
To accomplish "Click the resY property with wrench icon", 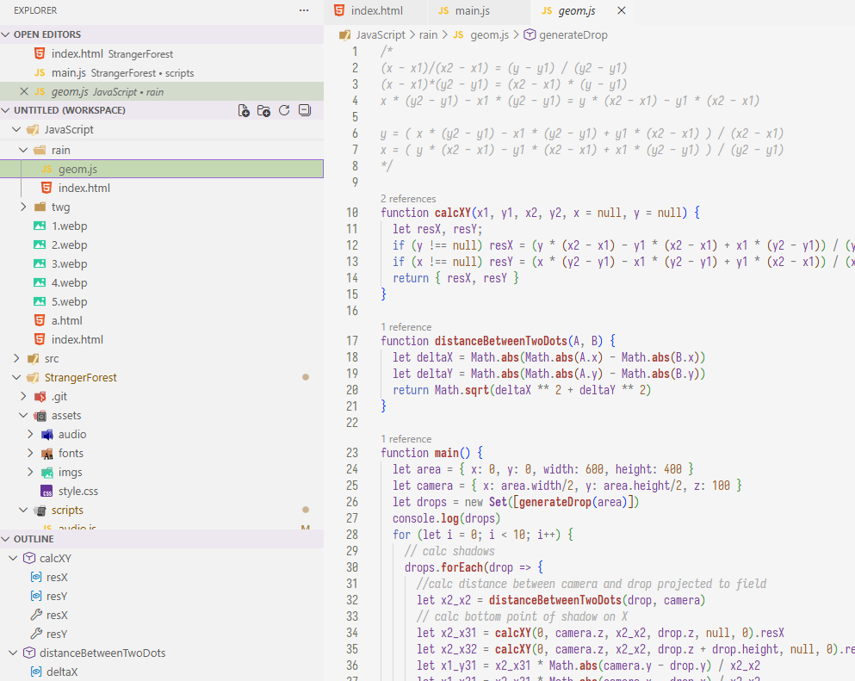I will coord(57,635).
